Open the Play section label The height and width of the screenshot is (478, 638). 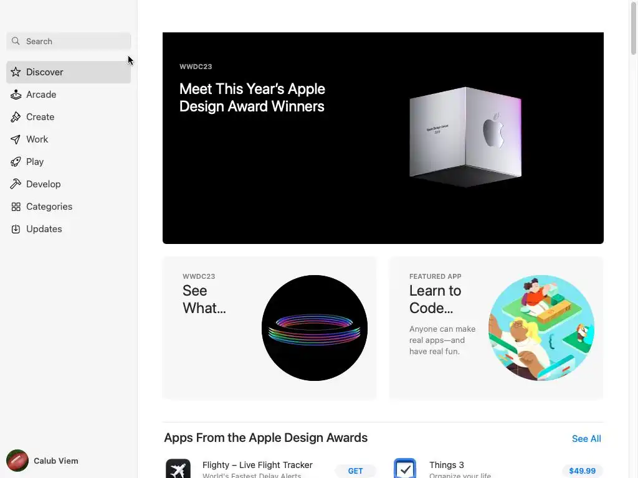[35, 162]
